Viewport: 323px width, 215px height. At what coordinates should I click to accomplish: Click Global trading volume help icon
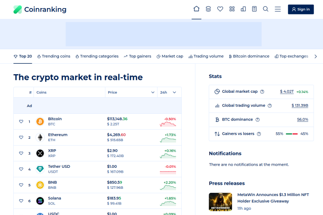coord(270,106)
